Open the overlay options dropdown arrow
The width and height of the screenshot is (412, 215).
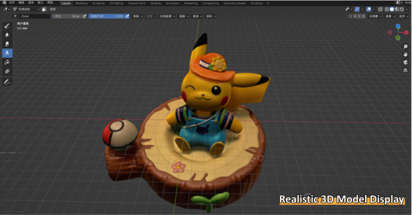[374, 9]
